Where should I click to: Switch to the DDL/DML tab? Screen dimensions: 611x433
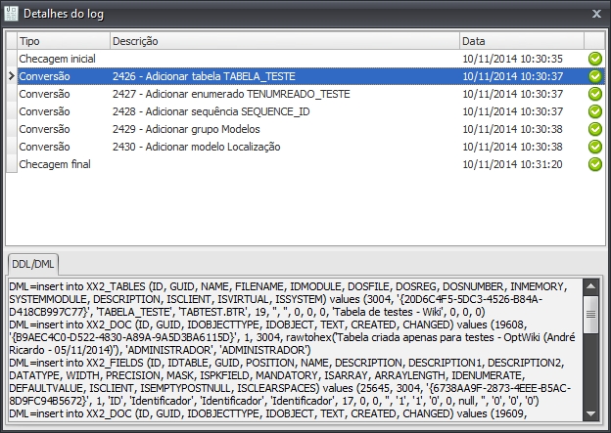click(33, 264)
